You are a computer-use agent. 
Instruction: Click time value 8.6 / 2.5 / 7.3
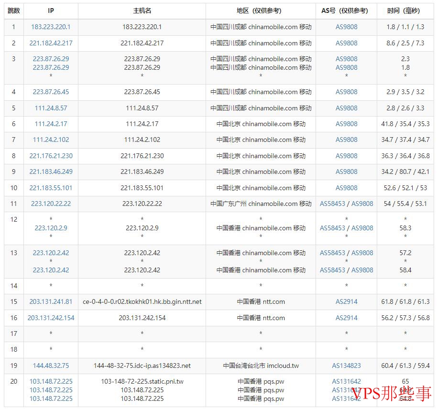pyautogui.click(x=405, y=43)
